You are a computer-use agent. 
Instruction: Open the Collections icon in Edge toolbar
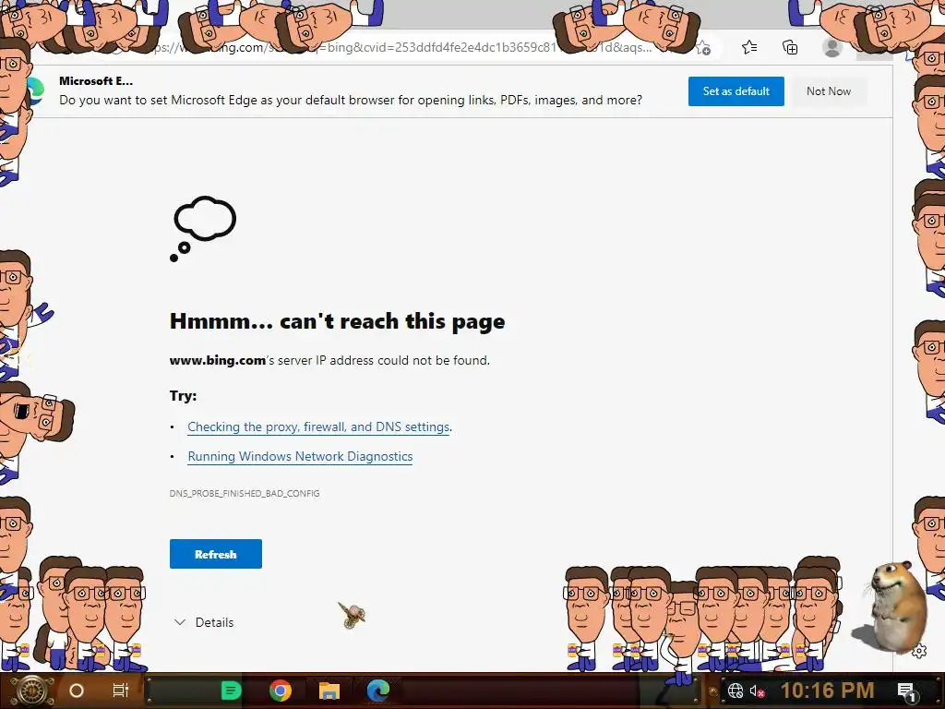coord(790,47)
